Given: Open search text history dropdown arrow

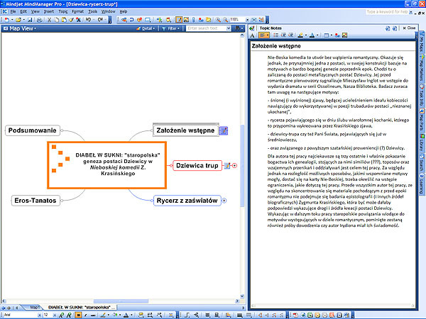Looking at the screenshot, I should pos(229,28).
